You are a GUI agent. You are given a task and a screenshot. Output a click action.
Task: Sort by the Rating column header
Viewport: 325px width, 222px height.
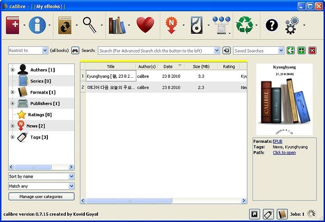coord(229,66)
